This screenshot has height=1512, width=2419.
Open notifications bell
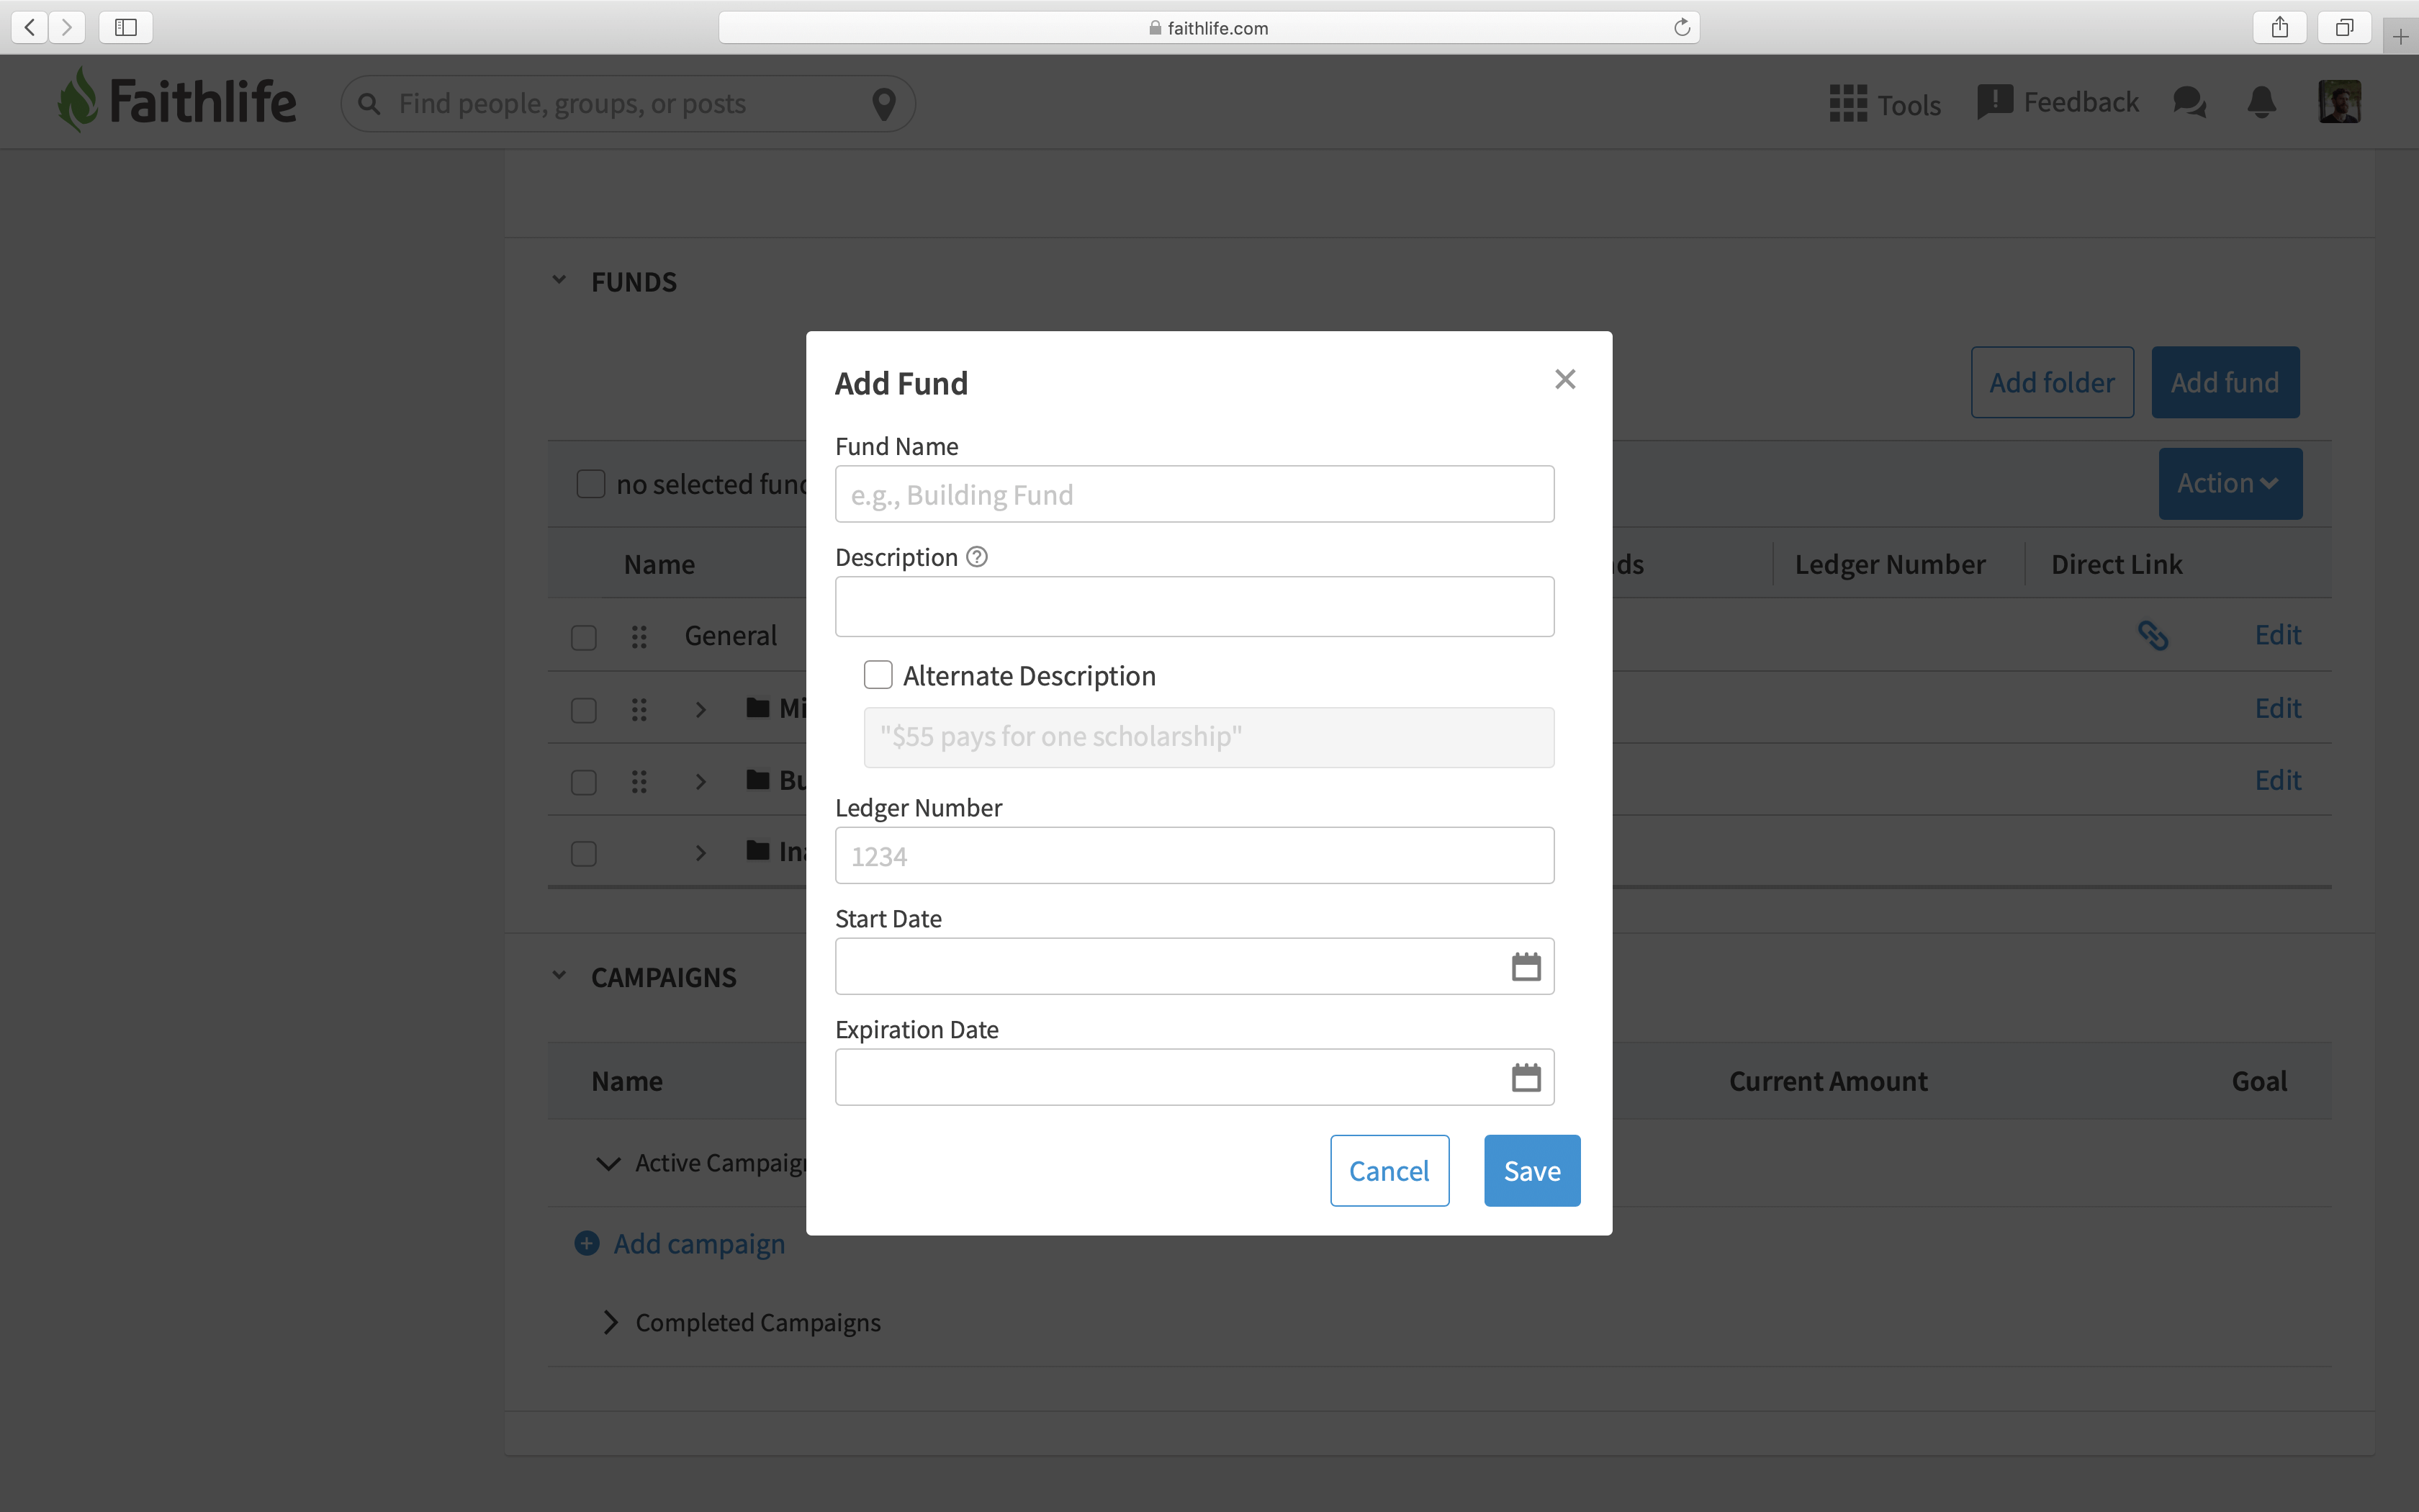2262,102
